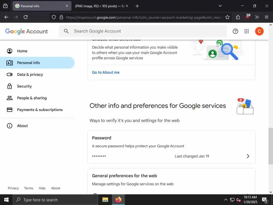
Task: Open Google apps grid launcher
Action: point(247,31)
